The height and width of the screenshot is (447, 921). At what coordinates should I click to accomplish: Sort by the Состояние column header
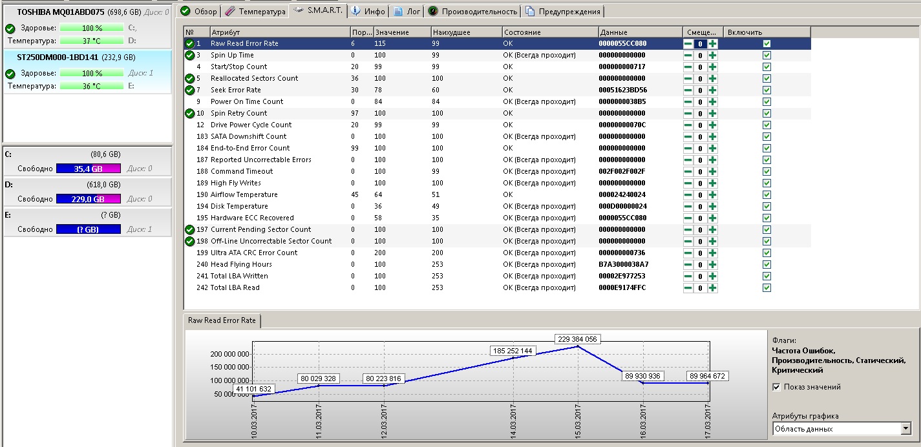pyautogui.click(x=550, y=32)
